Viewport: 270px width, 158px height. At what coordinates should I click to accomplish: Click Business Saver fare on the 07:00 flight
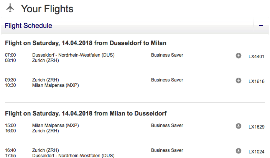(x=167, y=55)
